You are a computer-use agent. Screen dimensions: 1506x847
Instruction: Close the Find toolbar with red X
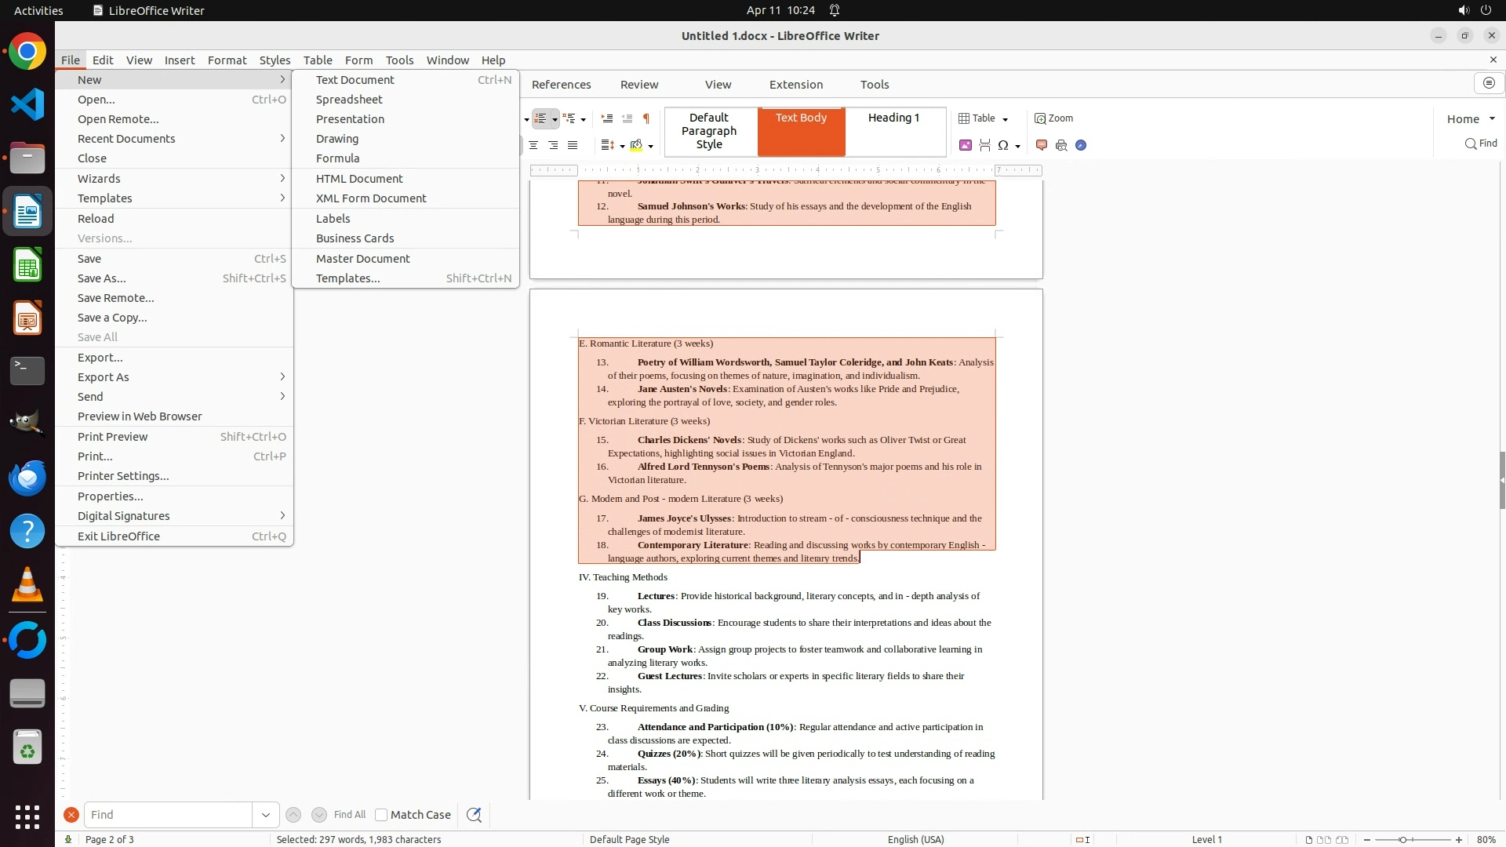pos(71,815)
